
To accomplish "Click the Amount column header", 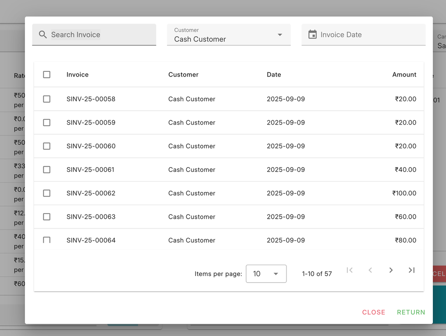I will (x=404, y=74).
